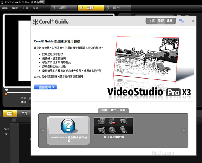Open the 檔案 menu
This screenshot has width=202, height=163.
5,8
